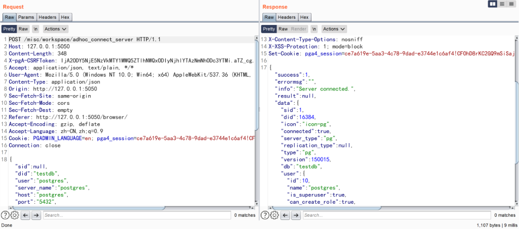Click the Response search input field

pos(396,215)
